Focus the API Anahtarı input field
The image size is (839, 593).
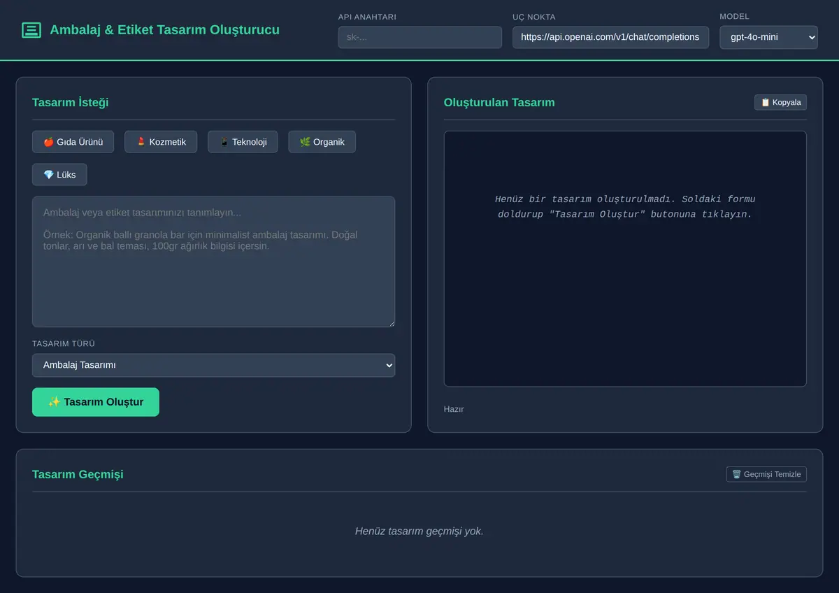click(x=419, y=37)
